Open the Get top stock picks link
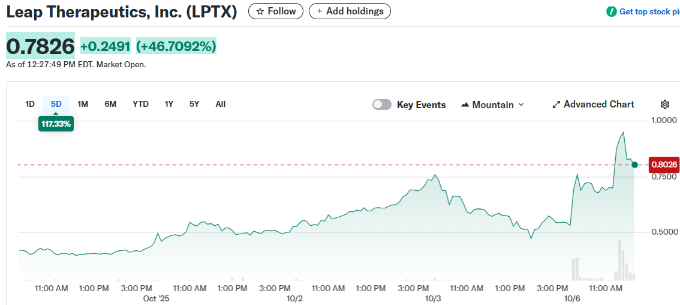 (x=649, y=11)
